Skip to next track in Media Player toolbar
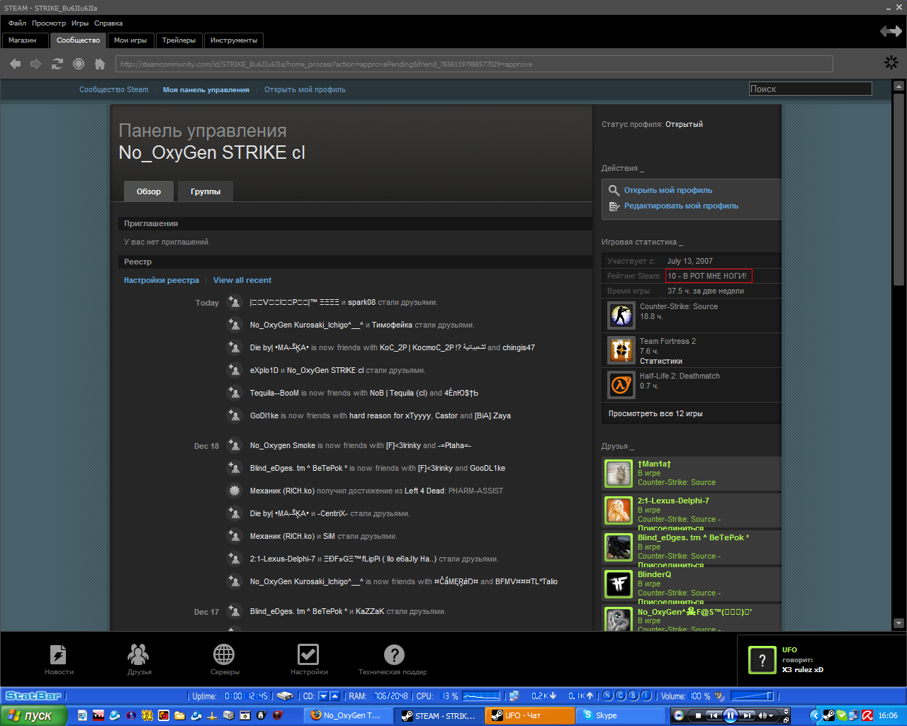The width and height of the screenshot is (907, 726). [x=748, y=716]
